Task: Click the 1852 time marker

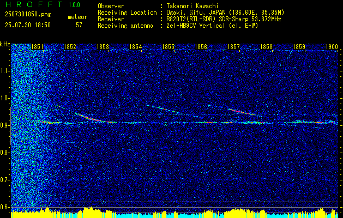Action: [70, 47]
